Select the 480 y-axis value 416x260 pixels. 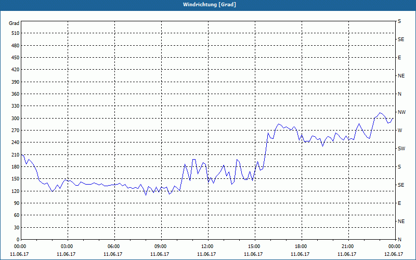point(16,45)
